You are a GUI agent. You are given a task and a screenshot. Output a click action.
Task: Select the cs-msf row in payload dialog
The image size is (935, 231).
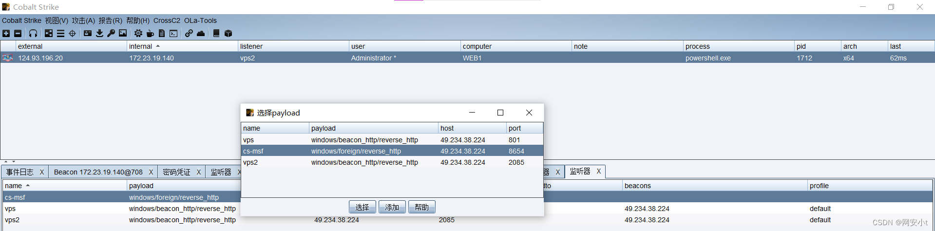point(392,151)
